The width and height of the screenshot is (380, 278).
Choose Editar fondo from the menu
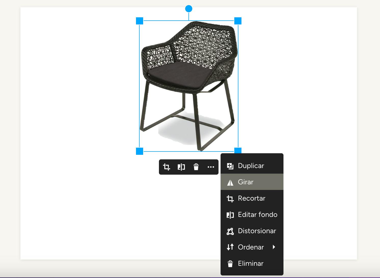[257, 215]
